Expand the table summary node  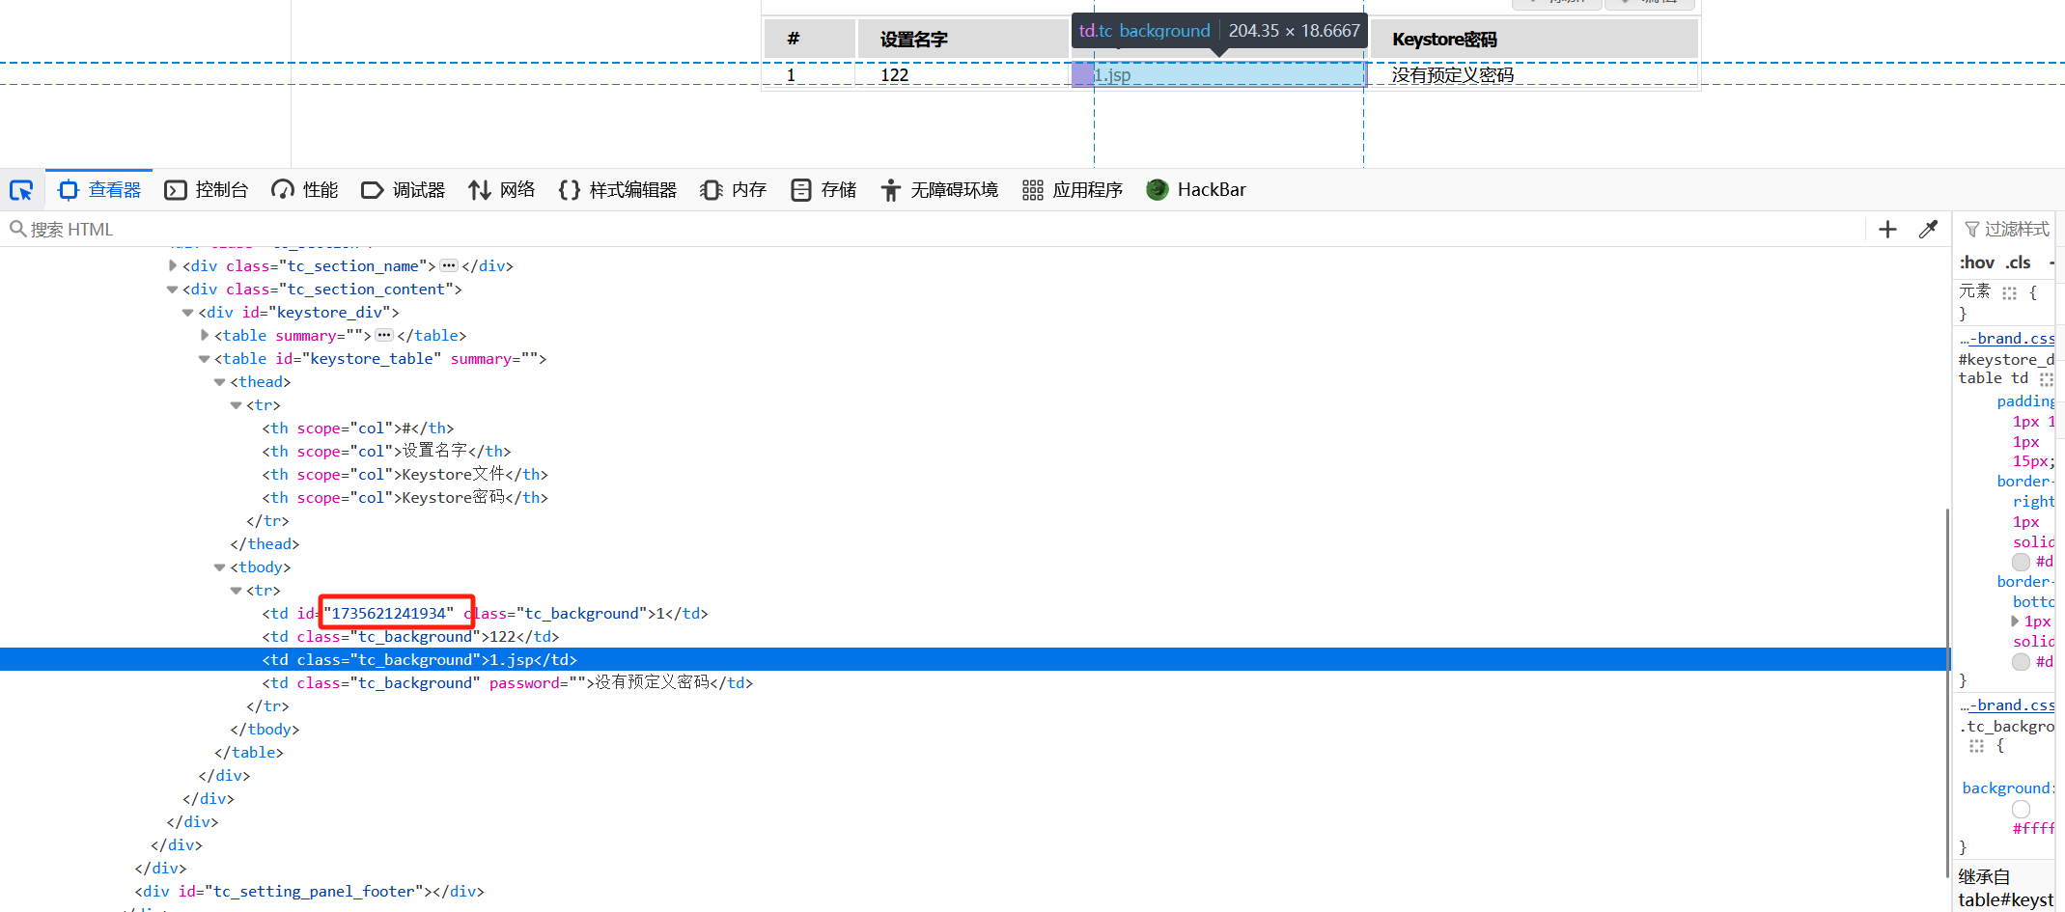204,336
